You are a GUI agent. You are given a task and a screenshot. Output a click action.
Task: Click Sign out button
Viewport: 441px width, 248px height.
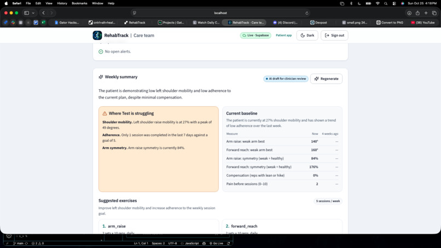point(334,36)
